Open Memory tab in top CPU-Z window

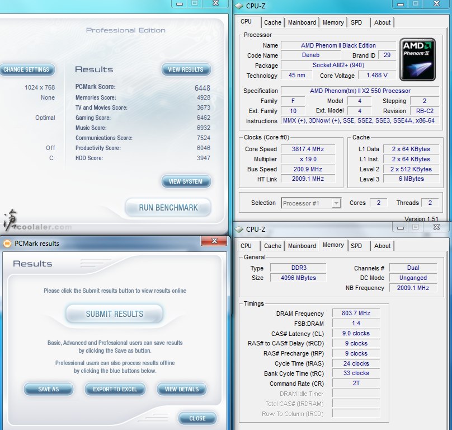coord(333,22)
